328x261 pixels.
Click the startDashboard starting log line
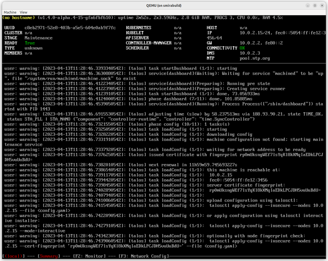(121, 68)
